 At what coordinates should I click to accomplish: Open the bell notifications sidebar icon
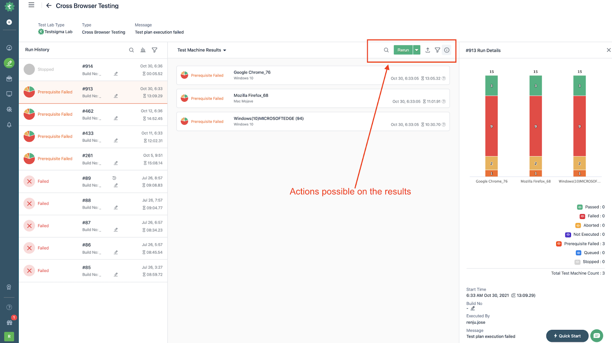pos(9,125)
